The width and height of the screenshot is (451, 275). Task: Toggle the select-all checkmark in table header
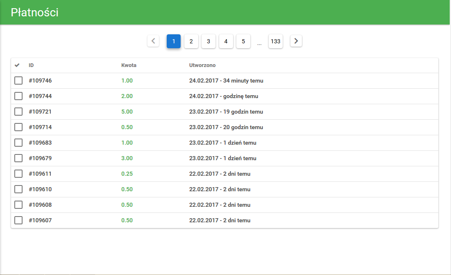(x=17, y=65)
